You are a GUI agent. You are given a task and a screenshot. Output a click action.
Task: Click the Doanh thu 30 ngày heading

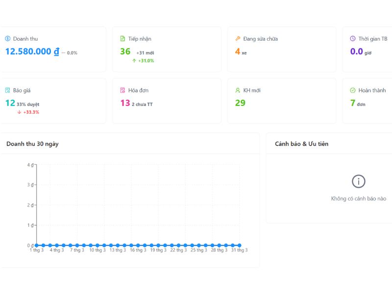pos(32,144)
